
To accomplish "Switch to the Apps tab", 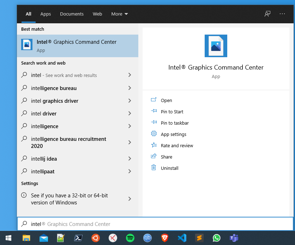I will tap(46, 14).
